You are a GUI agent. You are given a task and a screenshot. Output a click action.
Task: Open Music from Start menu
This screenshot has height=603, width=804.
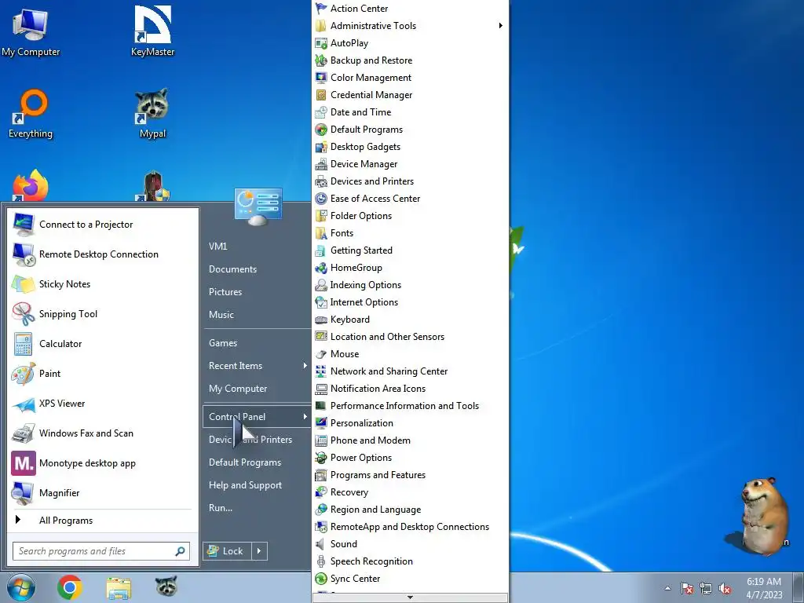pos(258,315)
